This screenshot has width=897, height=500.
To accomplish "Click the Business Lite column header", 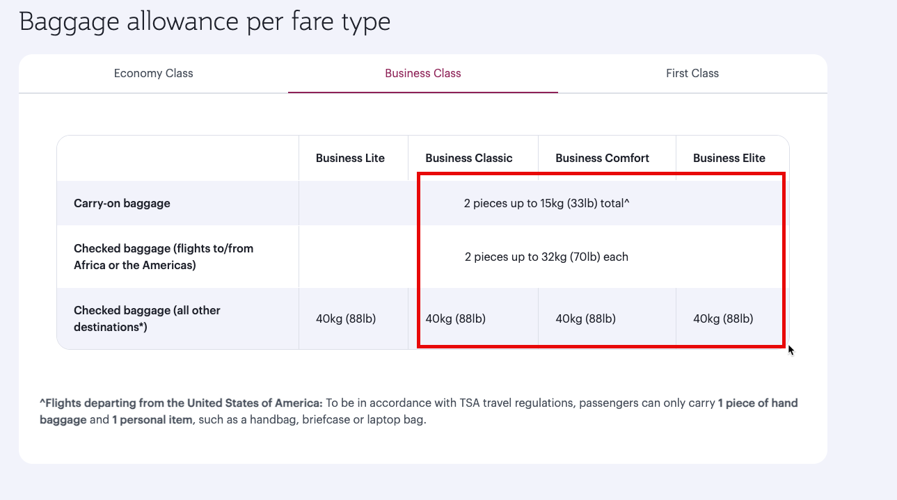I will pos(350,158).
